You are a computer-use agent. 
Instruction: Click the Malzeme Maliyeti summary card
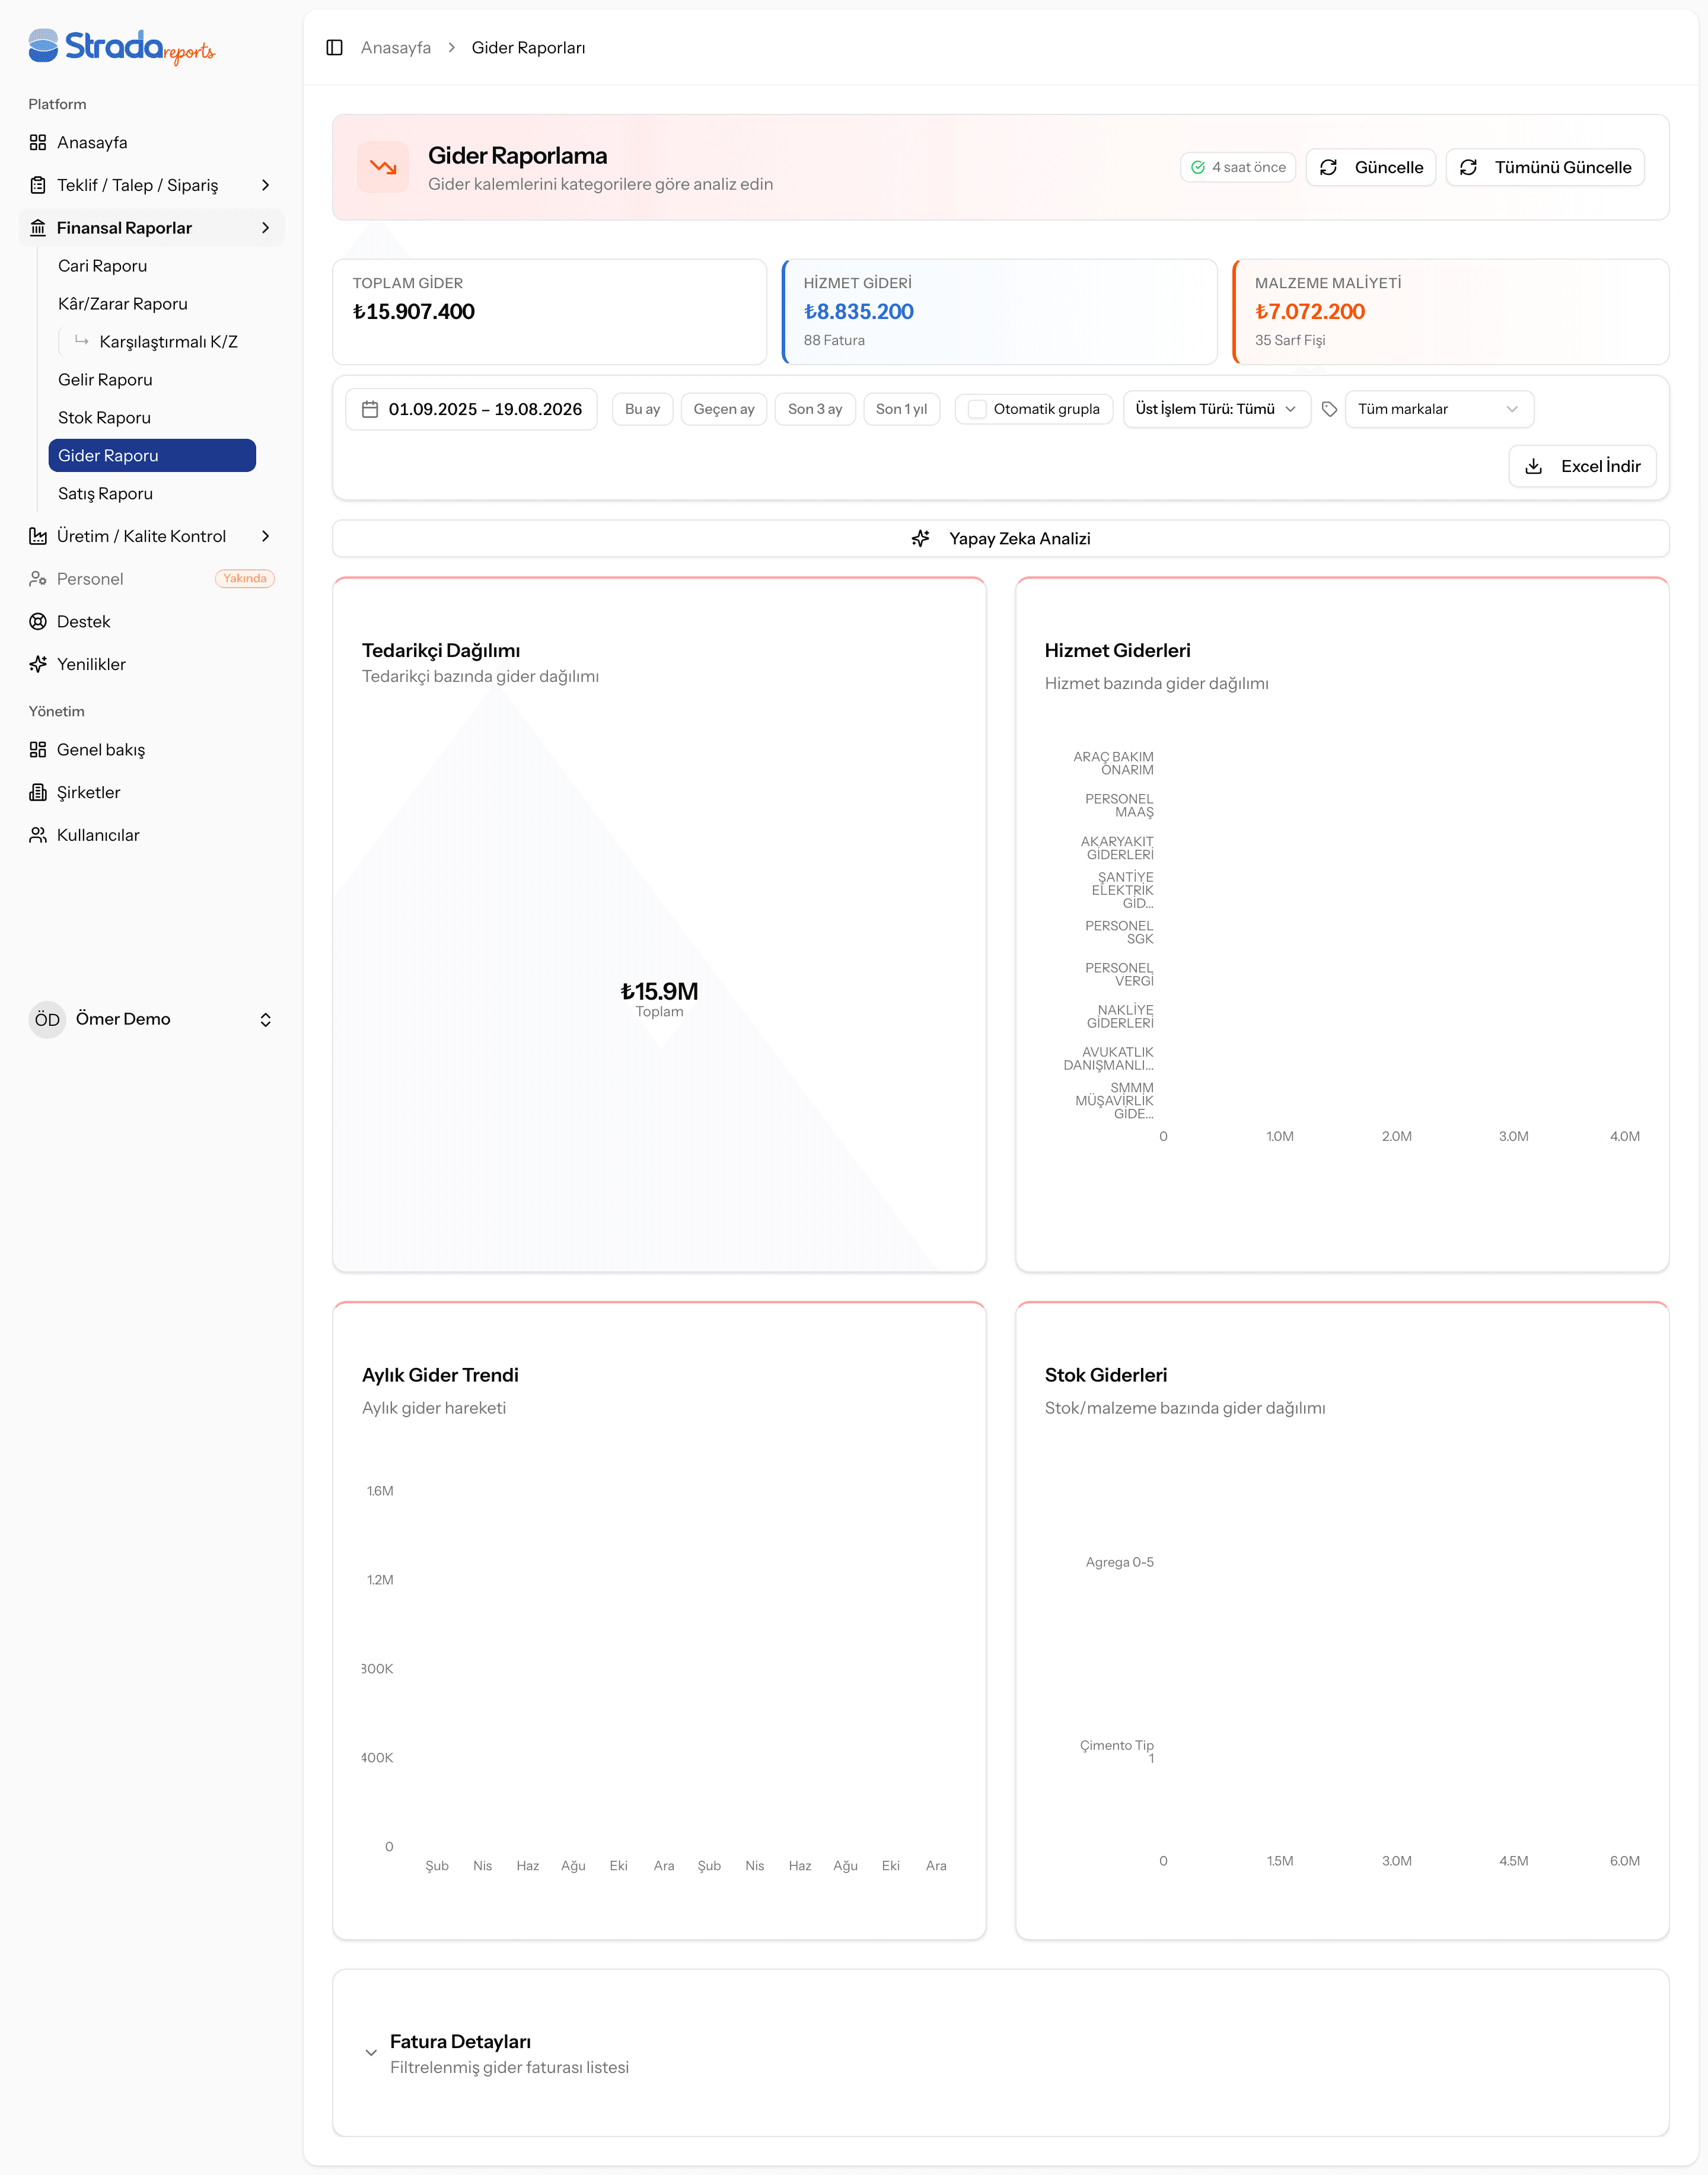1451,312
